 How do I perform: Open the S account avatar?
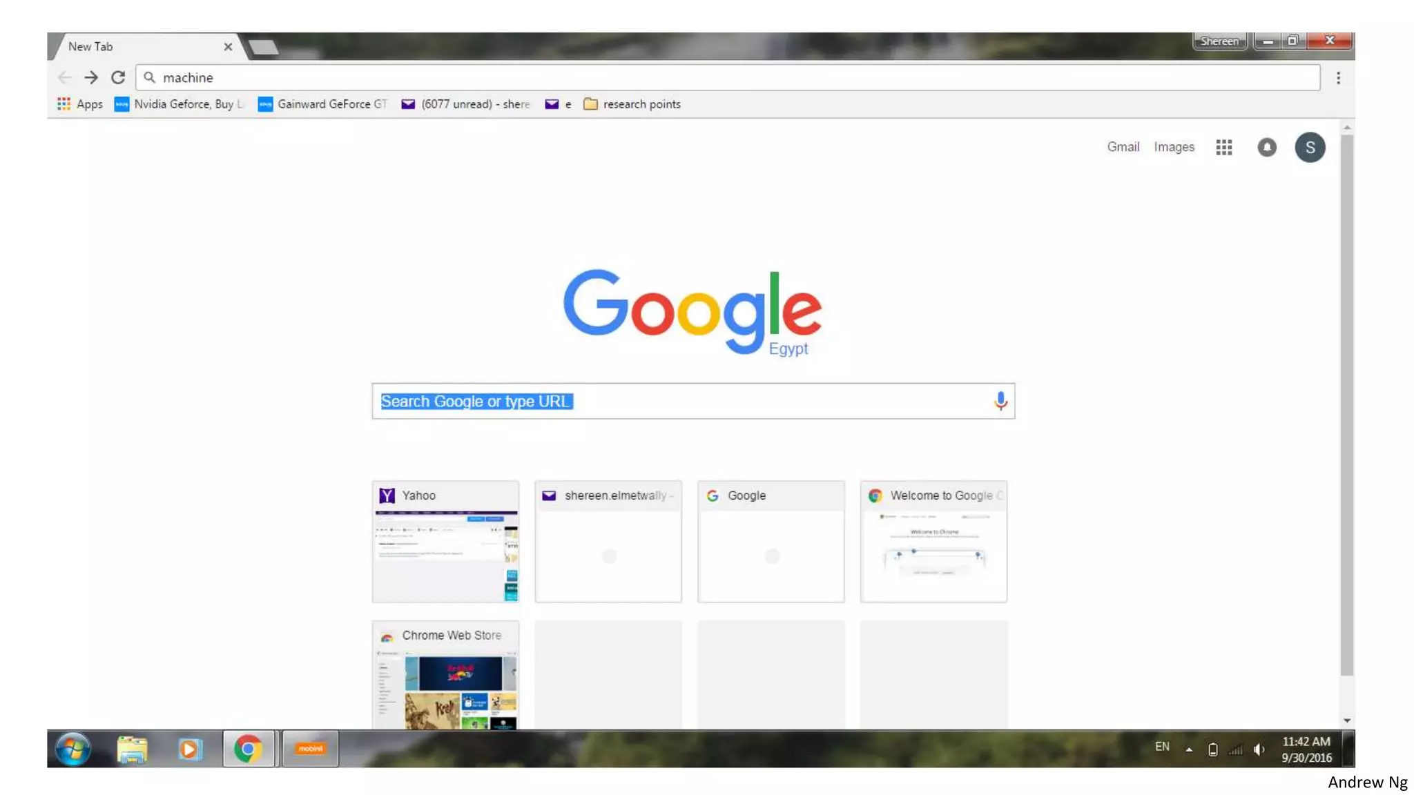[x=1309, y=147]
